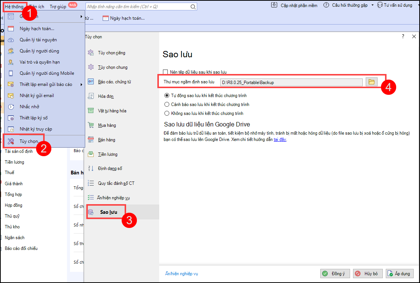This screenshot has width=420, height=283.
Task: Expand Thiết lập email gửi báo cáo submenu
Action: [81, 84]
